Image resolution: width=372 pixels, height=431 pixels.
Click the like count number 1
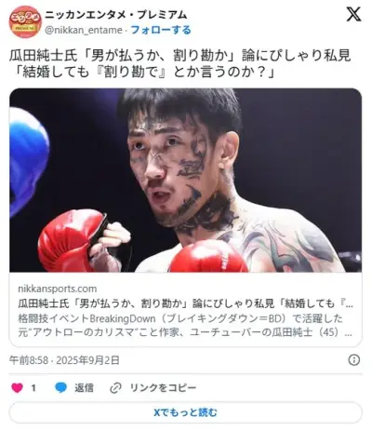coord(33,388)
